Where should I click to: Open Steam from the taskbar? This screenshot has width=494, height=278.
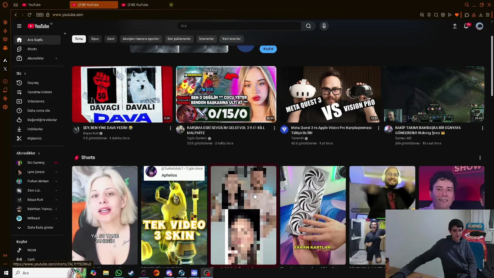(x=131, y=273)
